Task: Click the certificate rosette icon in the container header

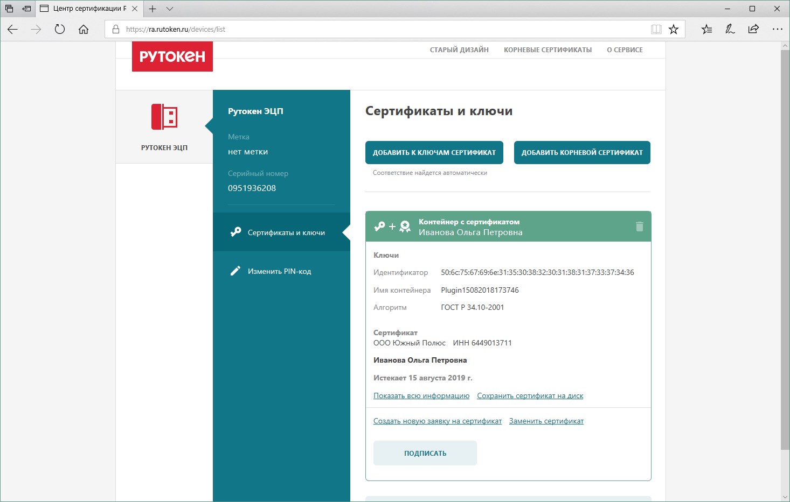Action: coord(405,227)
